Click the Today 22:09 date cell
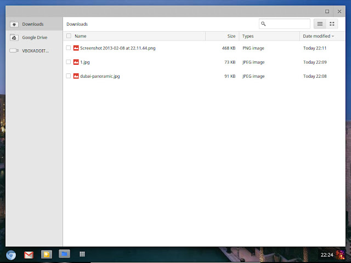This screenshot has width=351, height=263. pos(315,62)
